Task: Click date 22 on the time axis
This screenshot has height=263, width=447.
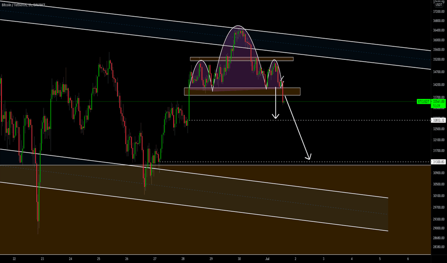Action: pos(14,259)
